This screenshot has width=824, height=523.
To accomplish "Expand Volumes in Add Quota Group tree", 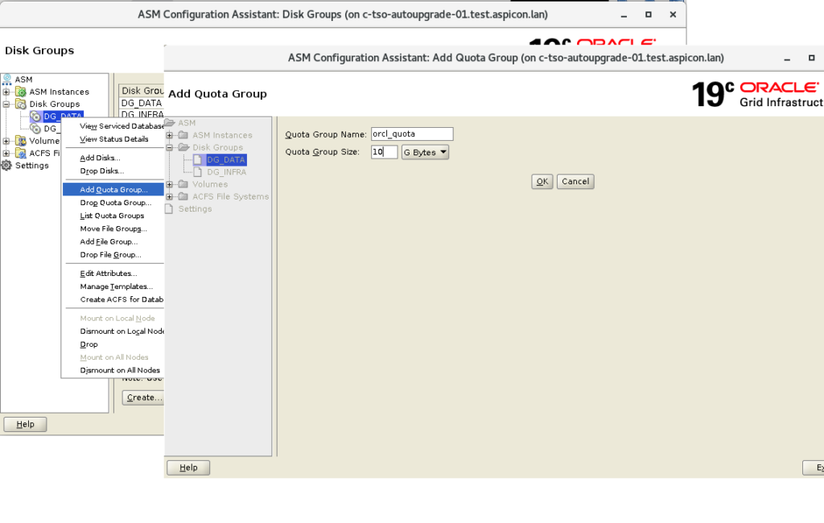I will click(170, 184).
